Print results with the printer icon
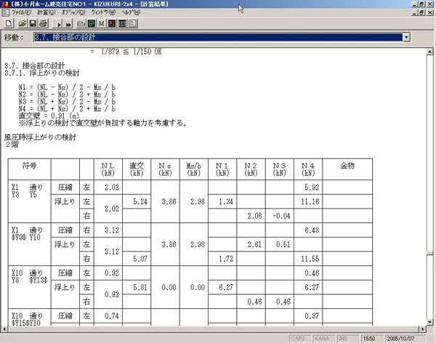The height and width of the screenshot is (343, 436). pyautogui.click(x=44, y=23)
